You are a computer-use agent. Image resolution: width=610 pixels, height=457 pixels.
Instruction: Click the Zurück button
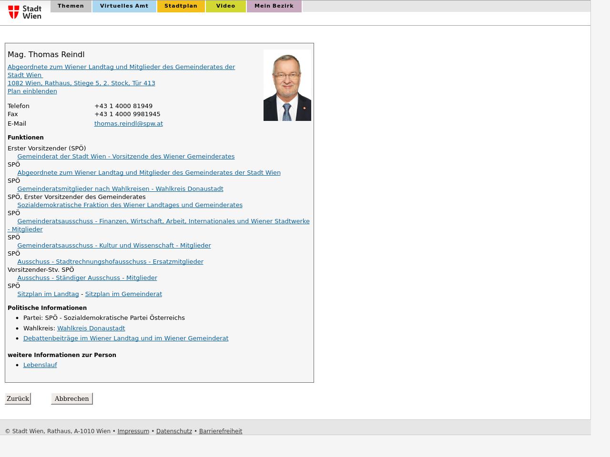[x=18, y=398]
